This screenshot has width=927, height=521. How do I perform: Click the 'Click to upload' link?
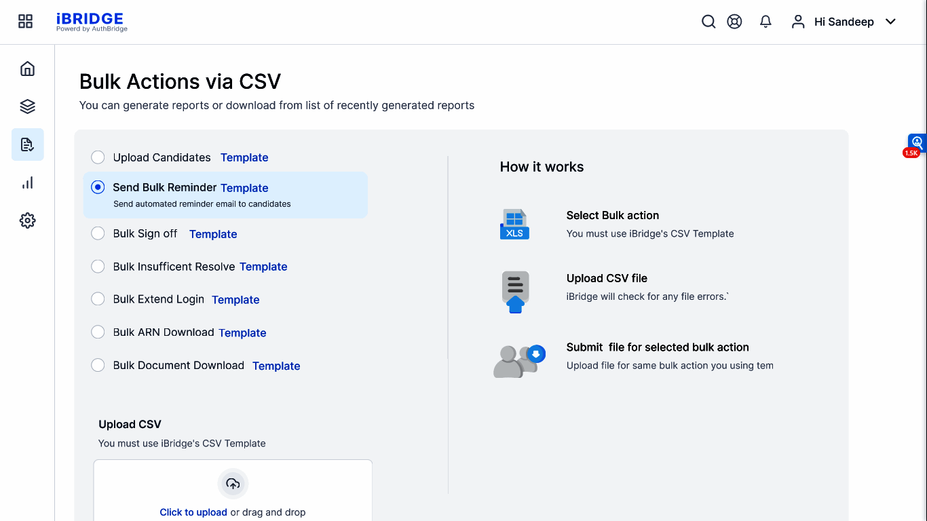pyautogui.click(x=193, y=512)
